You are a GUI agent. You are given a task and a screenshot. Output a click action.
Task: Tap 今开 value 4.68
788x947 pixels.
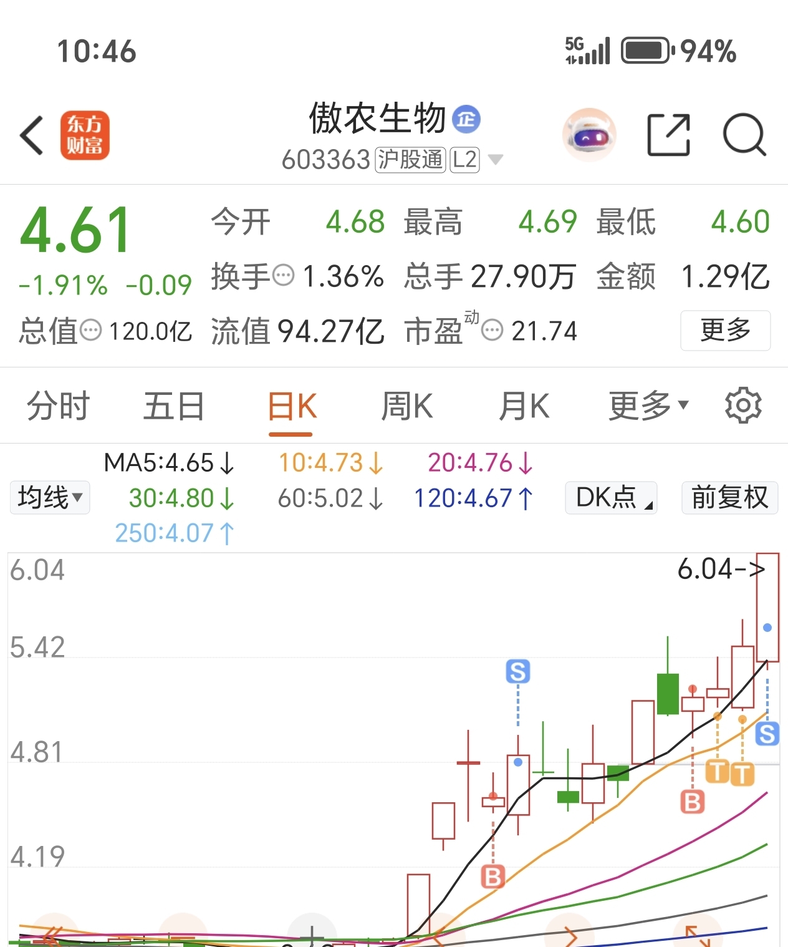point(355,221)
